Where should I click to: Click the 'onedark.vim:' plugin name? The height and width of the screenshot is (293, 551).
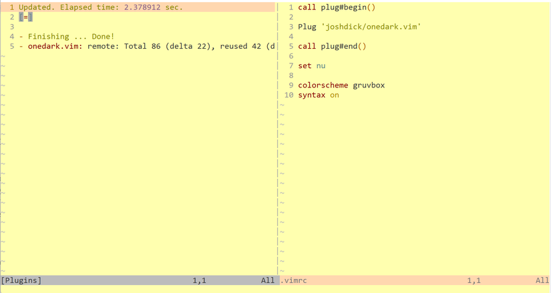[x=55, y=46]
